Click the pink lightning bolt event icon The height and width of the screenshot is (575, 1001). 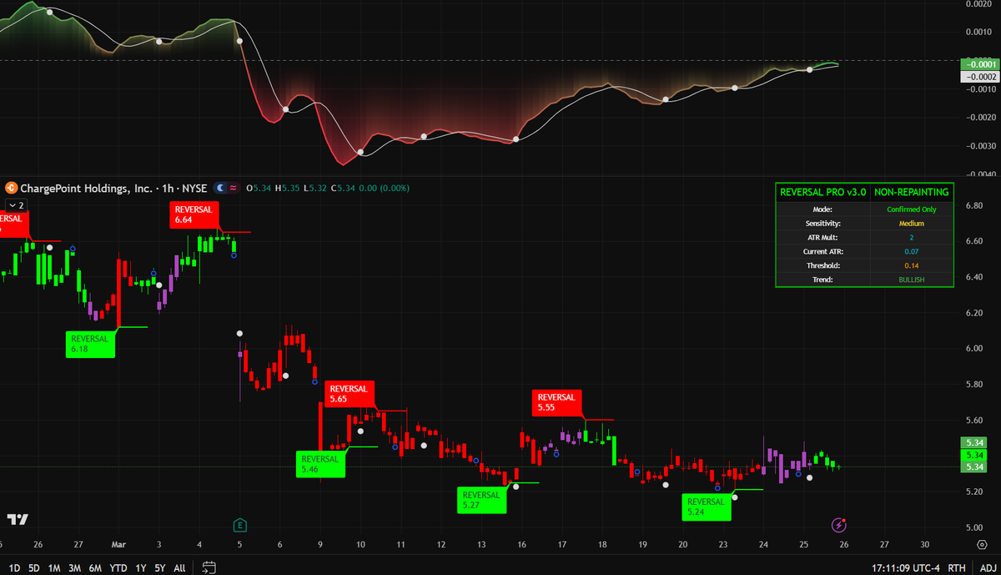click(x=839, y=525)
